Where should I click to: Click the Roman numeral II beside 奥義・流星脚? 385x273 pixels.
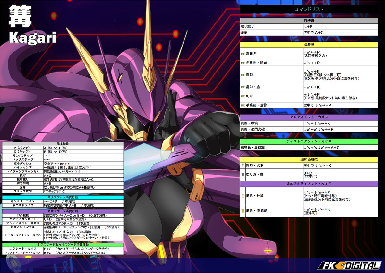click(x=243, y=211)
